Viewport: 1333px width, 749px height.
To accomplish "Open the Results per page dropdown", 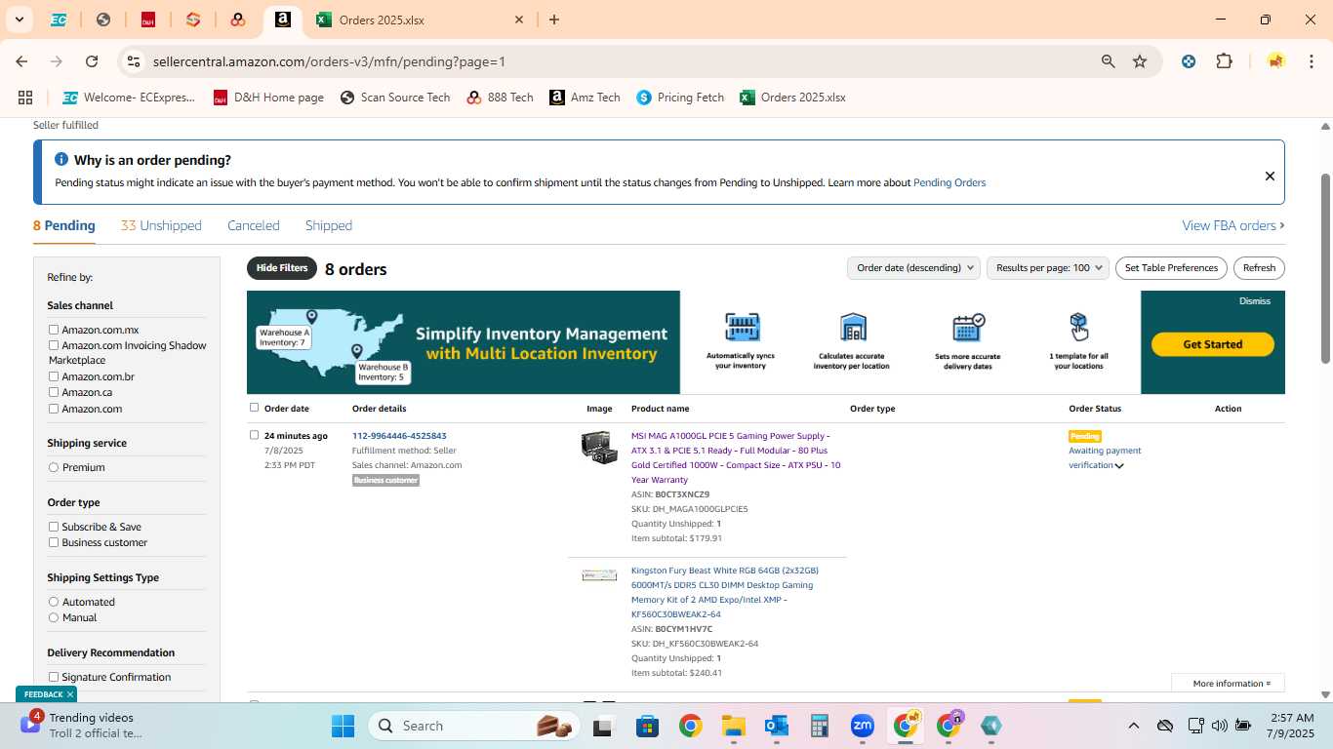I will click(1048, 268).
